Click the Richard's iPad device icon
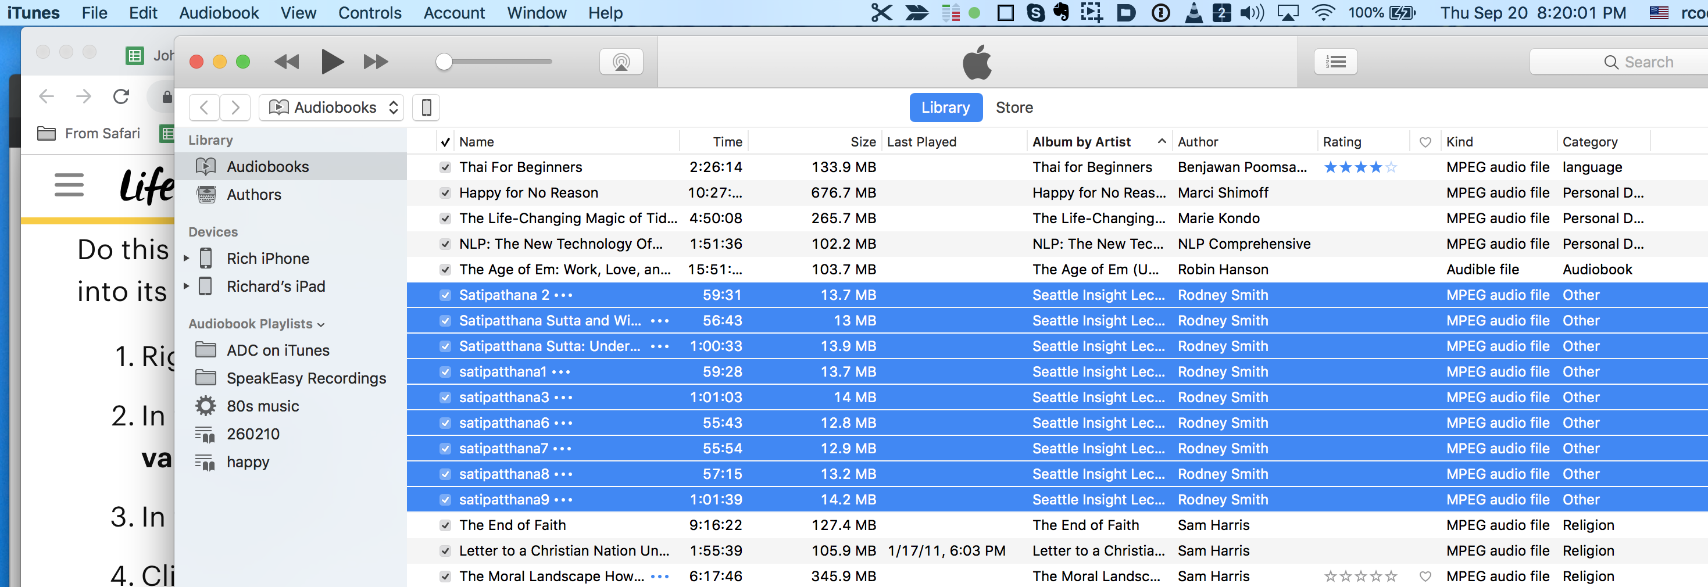Viewport: 1708px width, 587px height. click(206, 286)
